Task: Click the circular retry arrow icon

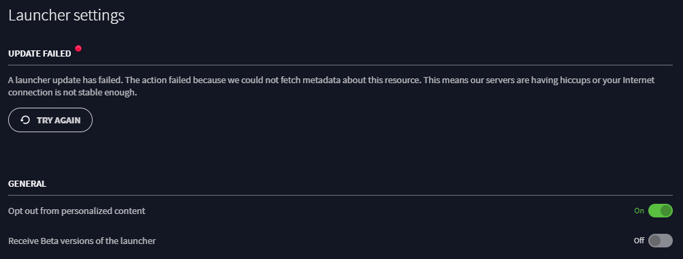Action: point(25,120)
